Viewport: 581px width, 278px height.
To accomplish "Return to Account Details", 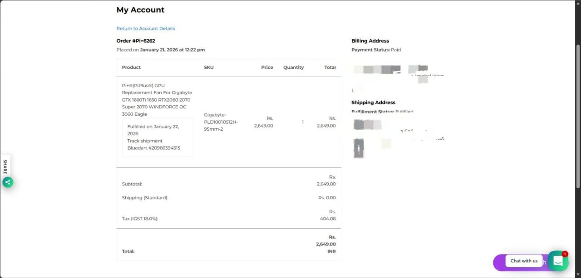I will [145, 29].
